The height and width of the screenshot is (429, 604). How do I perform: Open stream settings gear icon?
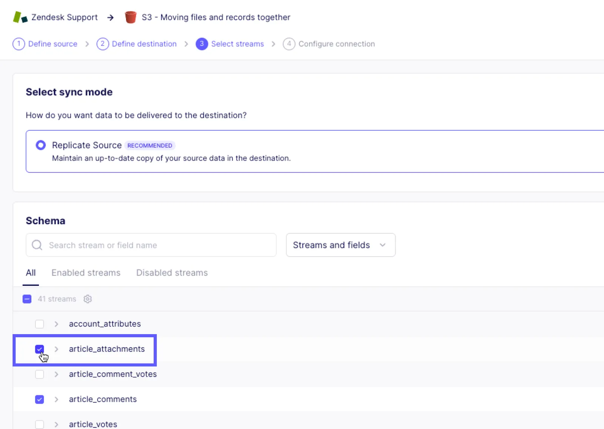click(88, 299)
